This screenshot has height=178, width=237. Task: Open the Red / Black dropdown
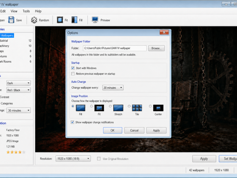(19, 90)
